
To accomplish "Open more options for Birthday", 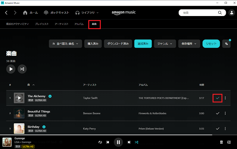I will click(x=225, y=129).
